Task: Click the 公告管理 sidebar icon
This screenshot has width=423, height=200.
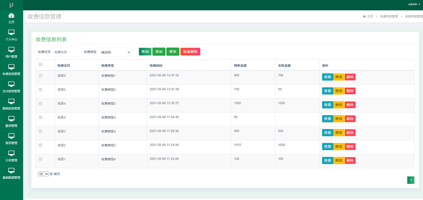Action: click(x=11, y=154)
